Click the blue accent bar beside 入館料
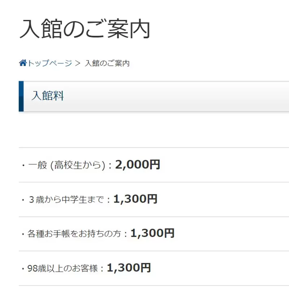The height and width of the screenshot is (298, 289). point(21,96)
